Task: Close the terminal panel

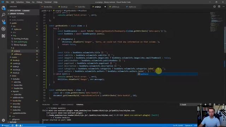Action: coord(224,104)
